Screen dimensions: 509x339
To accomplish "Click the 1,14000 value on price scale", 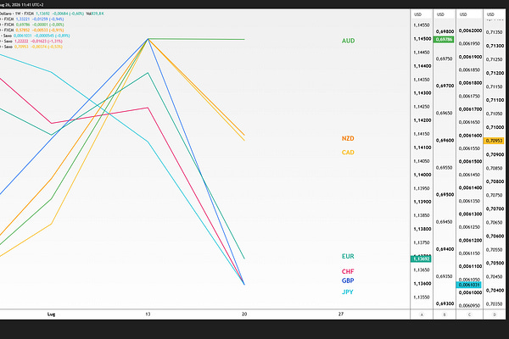I will [x=422, y=175].
